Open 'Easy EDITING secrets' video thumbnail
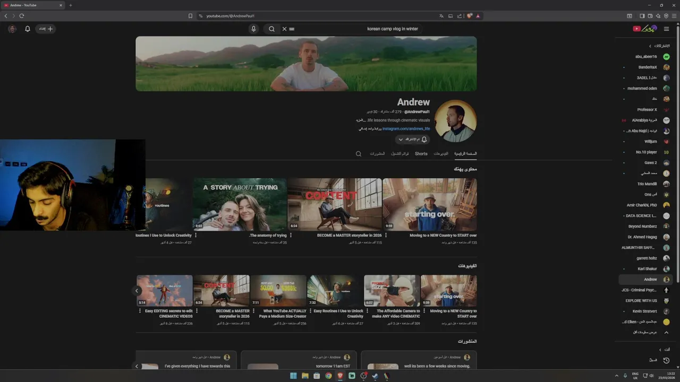 (165, 290)
